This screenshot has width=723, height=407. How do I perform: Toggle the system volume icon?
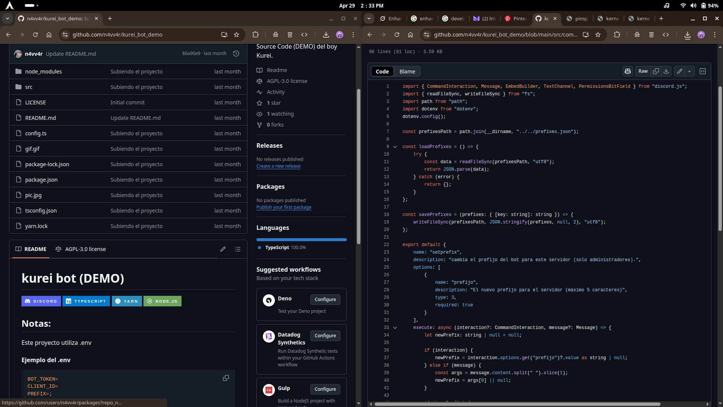tap(694, 6)
